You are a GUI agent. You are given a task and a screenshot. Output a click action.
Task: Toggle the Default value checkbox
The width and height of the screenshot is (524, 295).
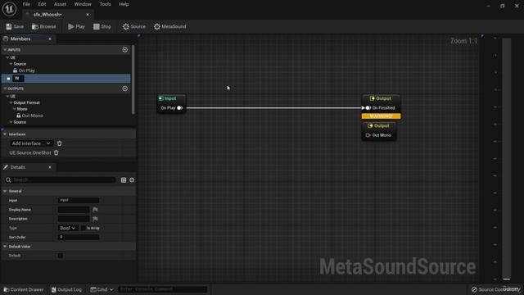(x=60, y=256)
